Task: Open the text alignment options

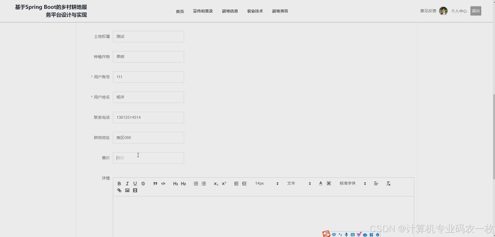Action: (376, 183)
